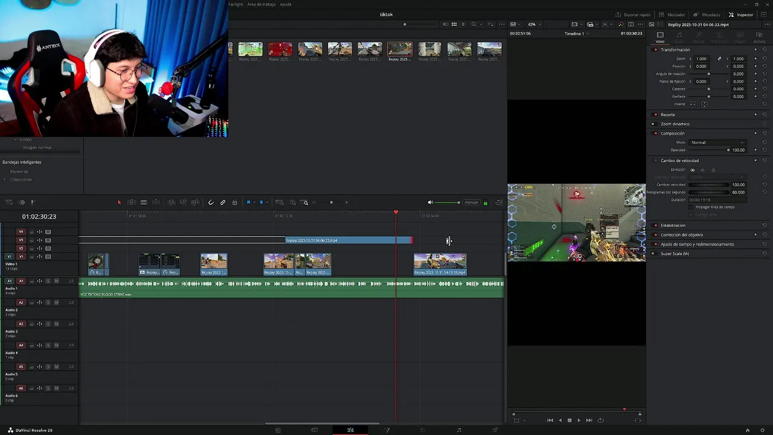The width and height of the screenshot is (773, 435).
Task: Select the Replay 2025-10-31 04-06-33.mp4 clip on V3
Action: click(348, 240)
